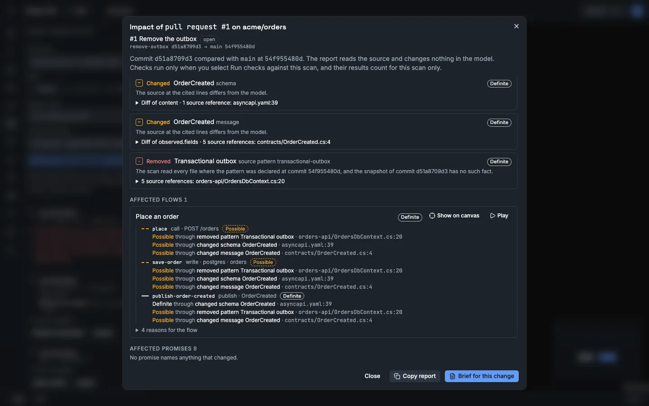Image resolution: width=649 pixels, height=406 pixels.
Task: Click asyncapi.yaml:39 reference under save-order step
Action: (x=308, y=279)
